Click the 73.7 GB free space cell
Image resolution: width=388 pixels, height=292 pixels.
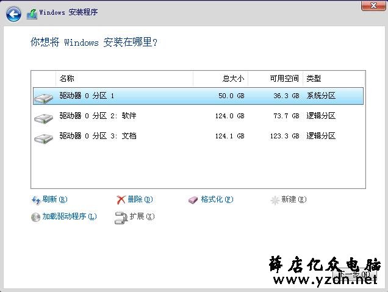tap(286, 116)
